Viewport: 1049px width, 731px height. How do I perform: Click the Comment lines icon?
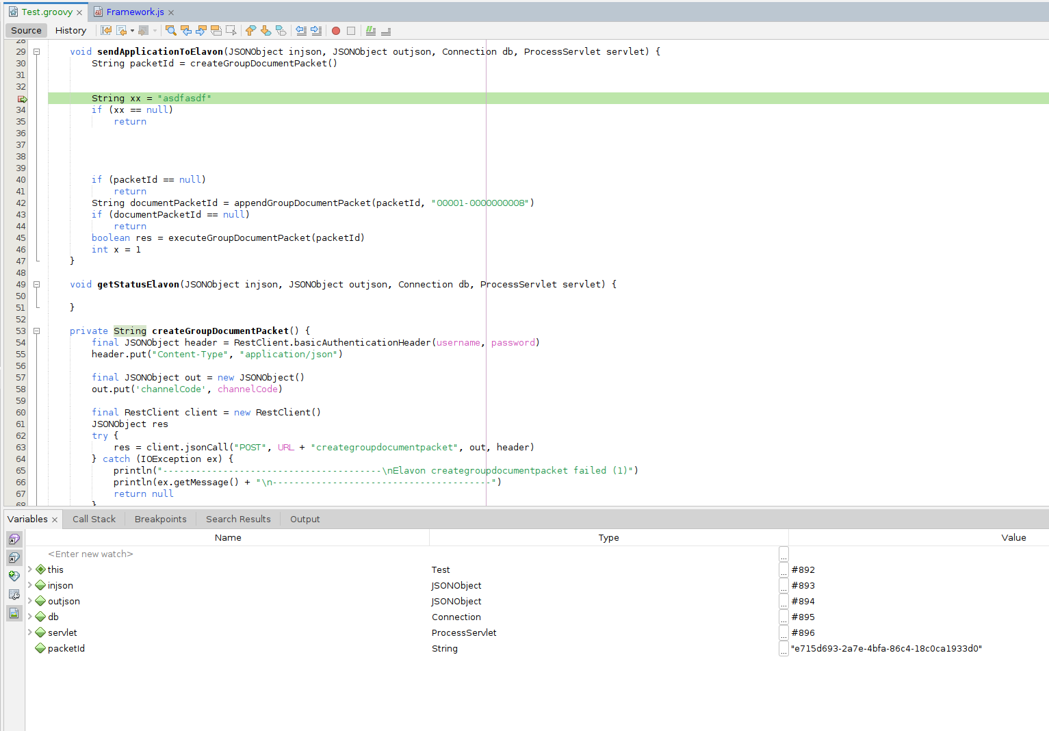pyautogui.click(x=370, y=30)
